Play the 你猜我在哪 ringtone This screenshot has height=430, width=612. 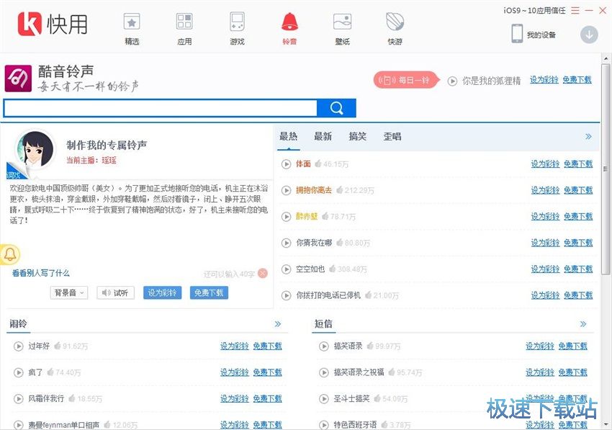tap(286, 243)
